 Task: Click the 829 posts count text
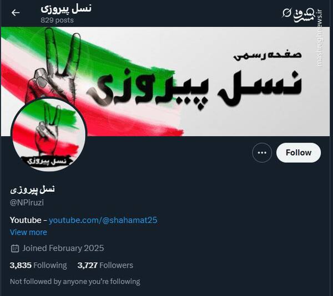[x=57, y=20]
